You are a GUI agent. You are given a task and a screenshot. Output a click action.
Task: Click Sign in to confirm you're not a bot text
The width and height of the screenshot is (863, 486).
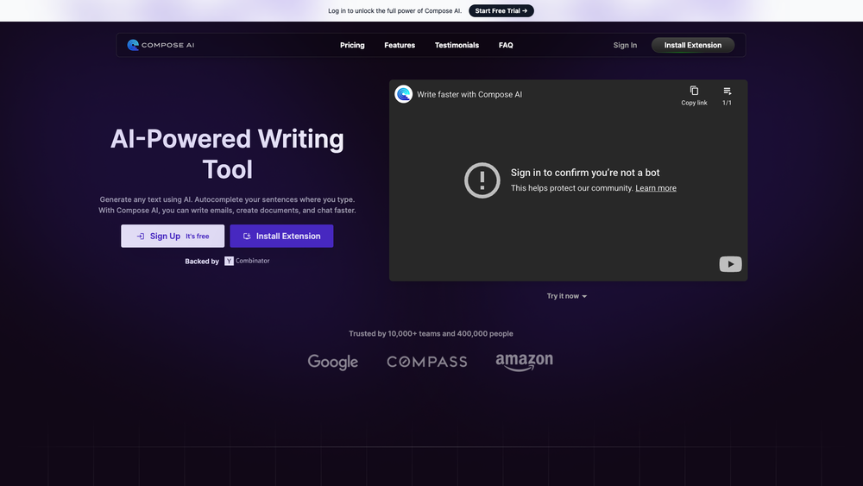(585, 173)
